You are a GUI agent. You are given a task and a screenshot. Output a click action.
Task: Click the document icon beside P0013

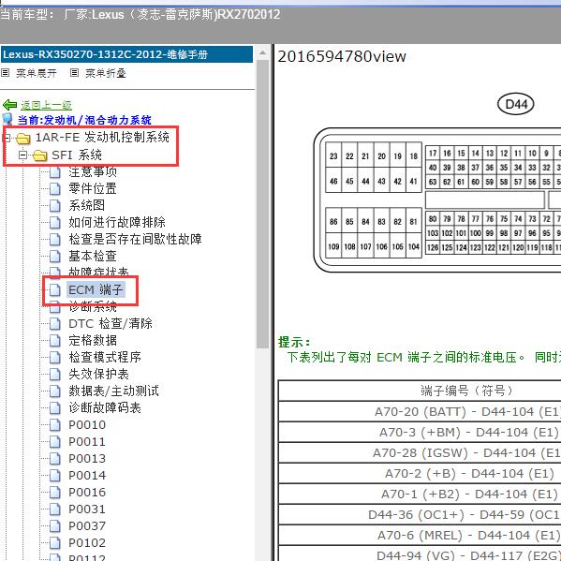pos(54,458)
